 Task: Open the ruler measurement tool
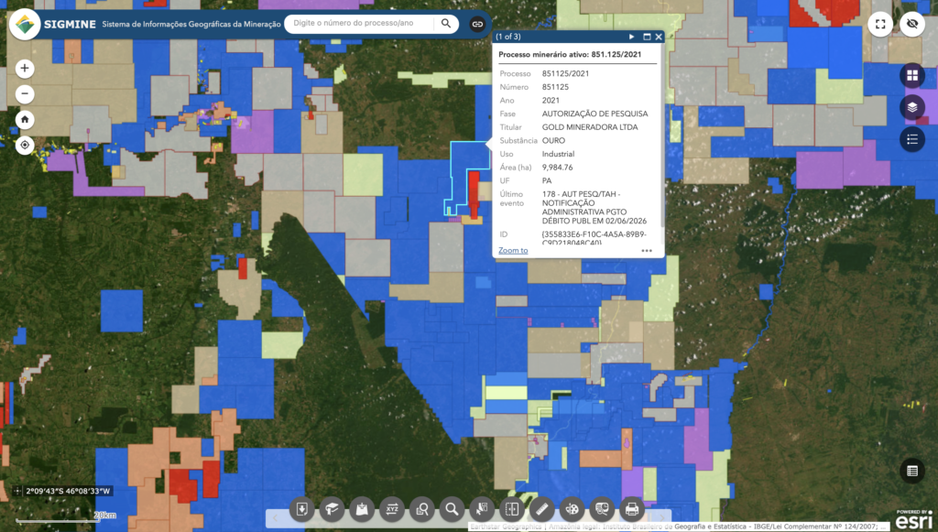[x=542, y=509]
